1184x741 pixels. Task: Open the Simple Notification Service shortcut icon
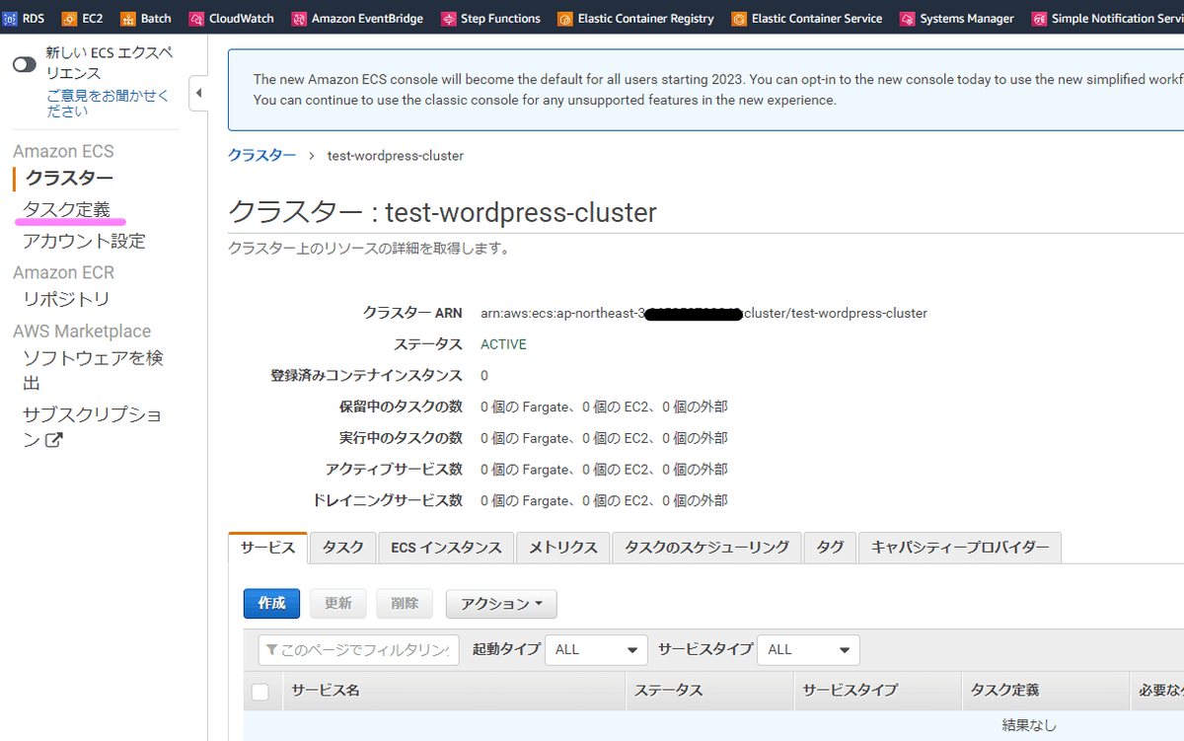(x=1039, y=18)
